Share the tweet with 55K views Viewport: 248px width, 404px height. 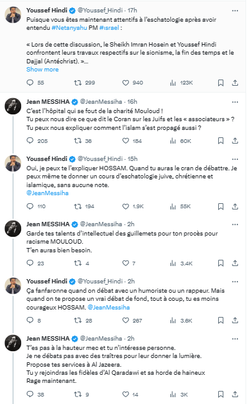(x=235, y=206)
